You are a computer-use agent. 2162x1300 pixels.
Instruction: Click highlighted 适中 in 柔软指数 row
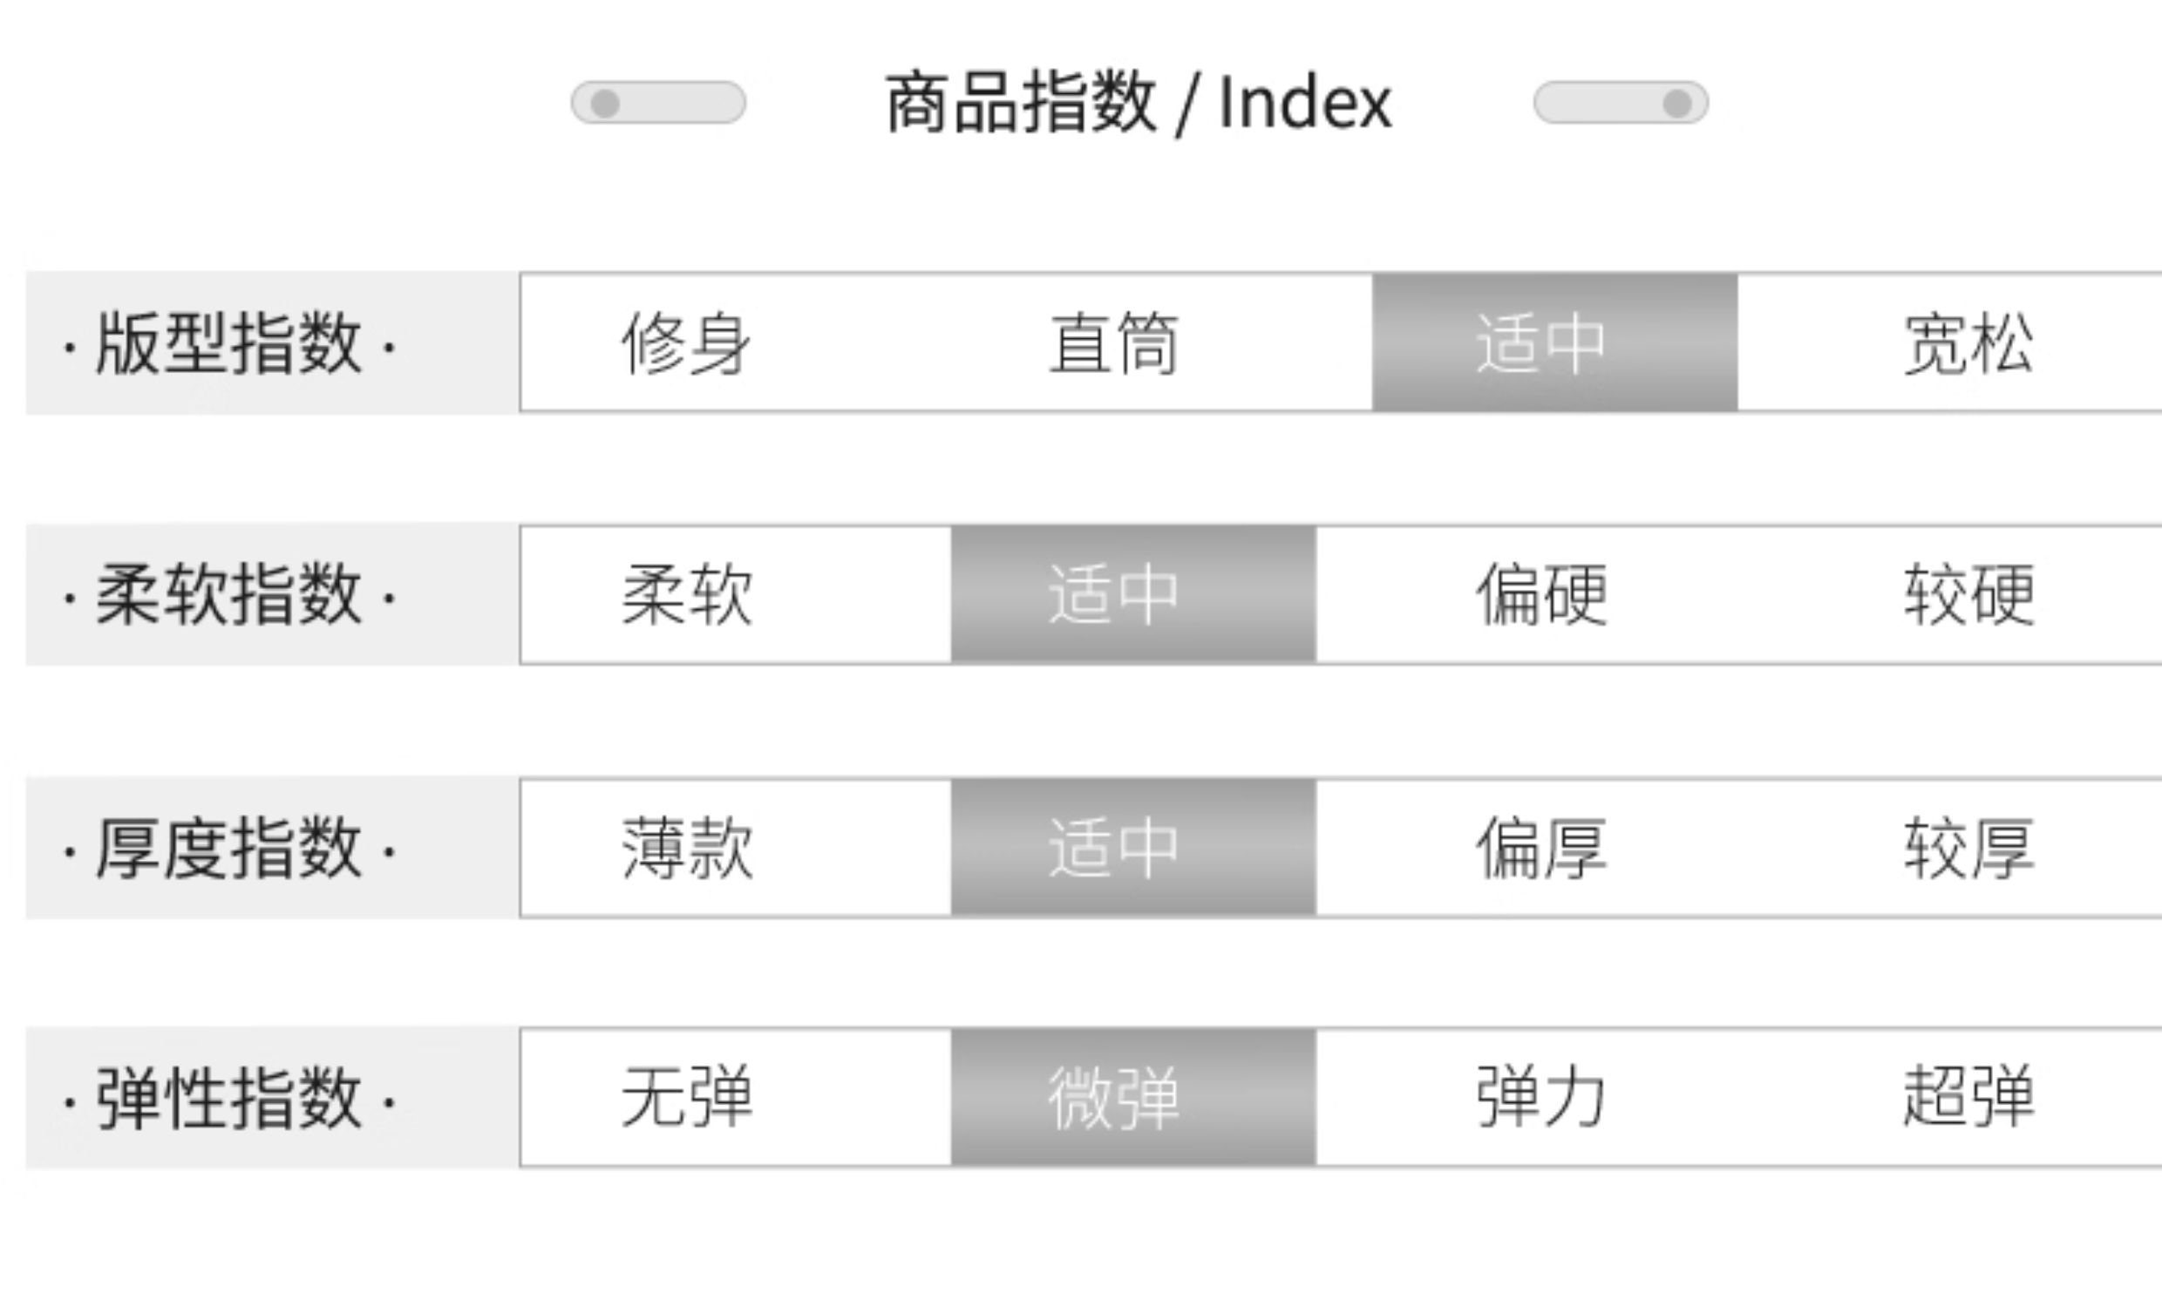tap(1133, 595)
